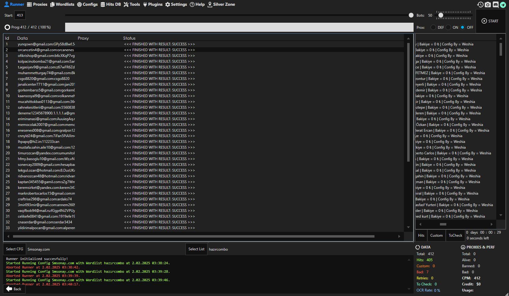
Task: Click the right arrow of the hits panel horizontal scrollbar
Action: [491, 224]
